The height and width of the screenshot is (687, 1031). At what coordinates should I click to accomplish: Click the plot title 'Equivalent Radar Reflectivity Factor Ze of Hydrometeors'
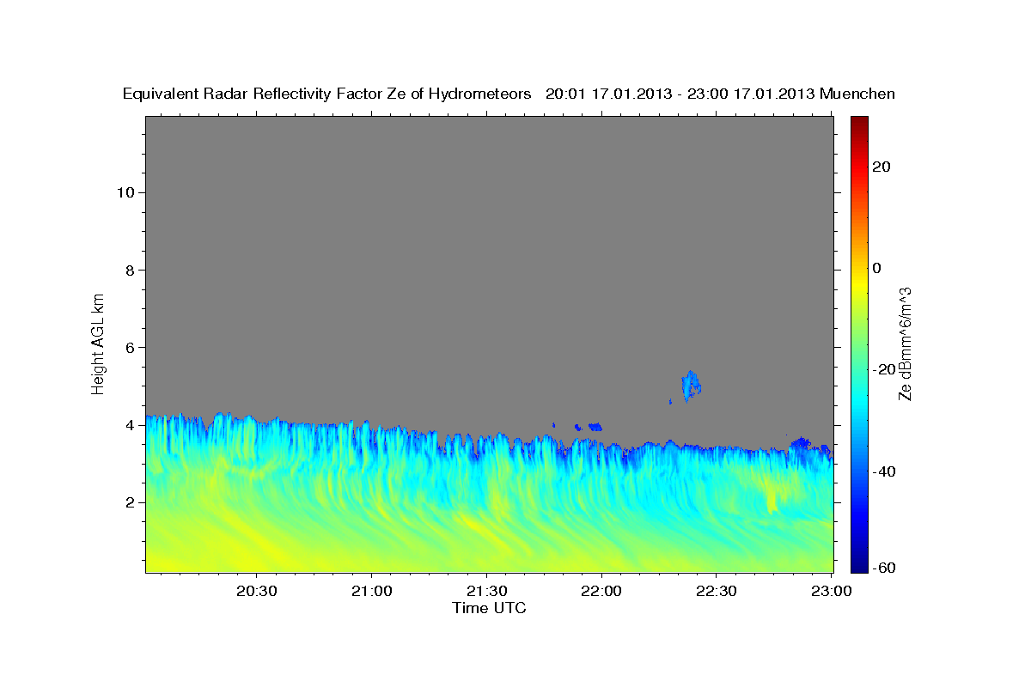tap(327, 94)
